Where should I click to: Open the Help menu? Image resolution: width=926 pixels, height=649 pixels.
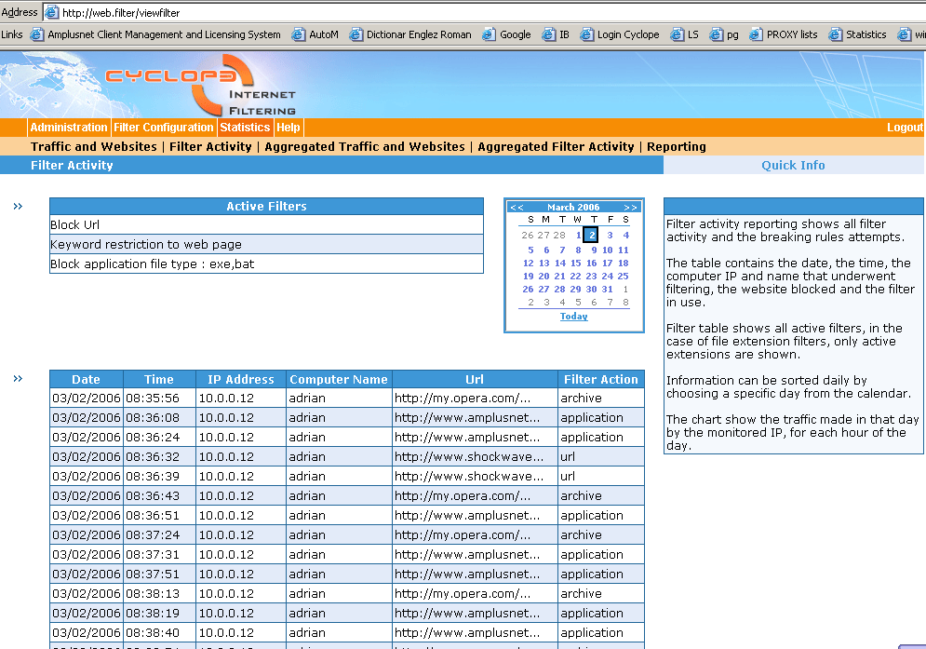click(x=289, y=127)
